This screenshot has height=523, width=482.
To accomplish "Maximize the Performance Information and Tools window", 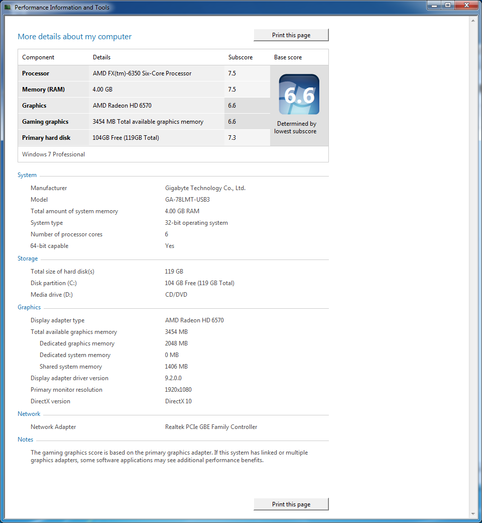I will [448, 6].
